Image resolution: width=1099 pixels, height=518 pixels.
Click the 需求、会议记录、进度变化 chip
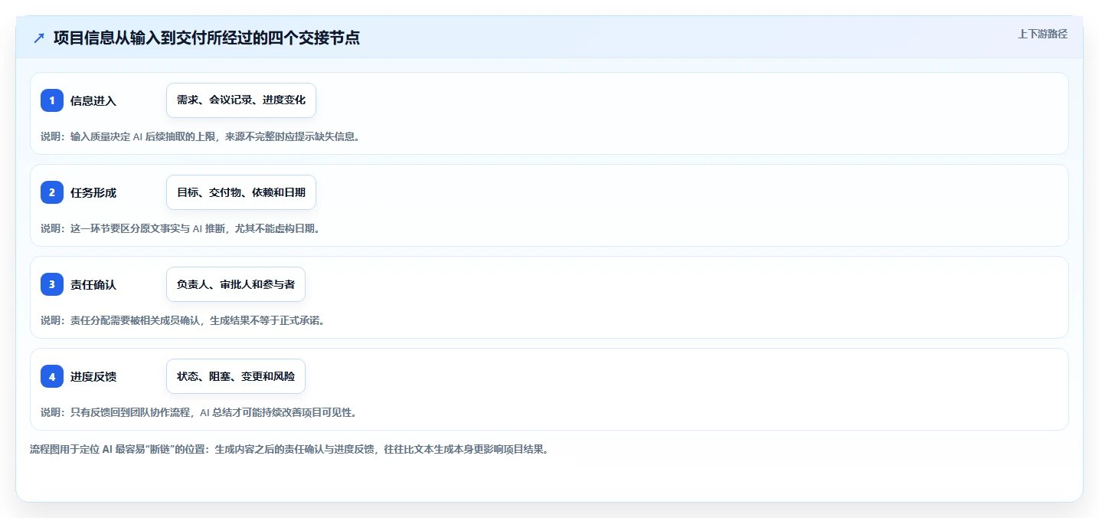[241, 100]
